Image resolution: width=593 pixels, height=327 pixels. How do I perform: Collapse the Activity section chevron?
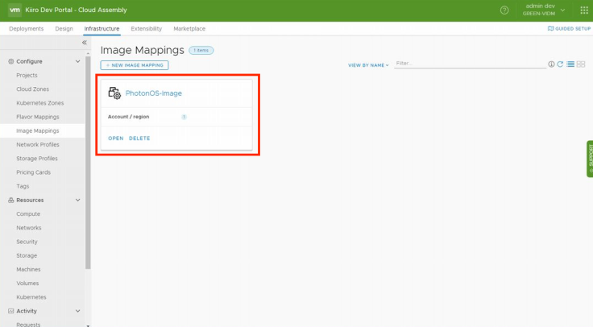click(77, 311)
